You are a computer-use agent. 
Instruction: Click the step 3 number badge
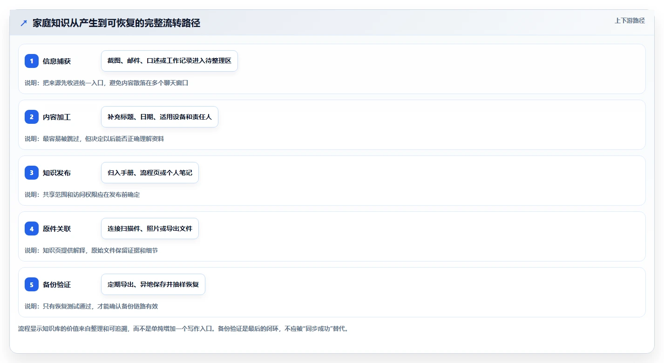point(32,173)
